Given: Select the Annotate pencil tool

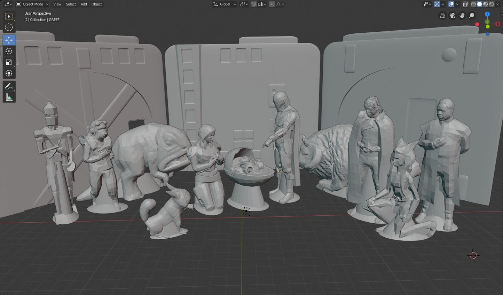Looking at the screenshot, I should [9, 86].
